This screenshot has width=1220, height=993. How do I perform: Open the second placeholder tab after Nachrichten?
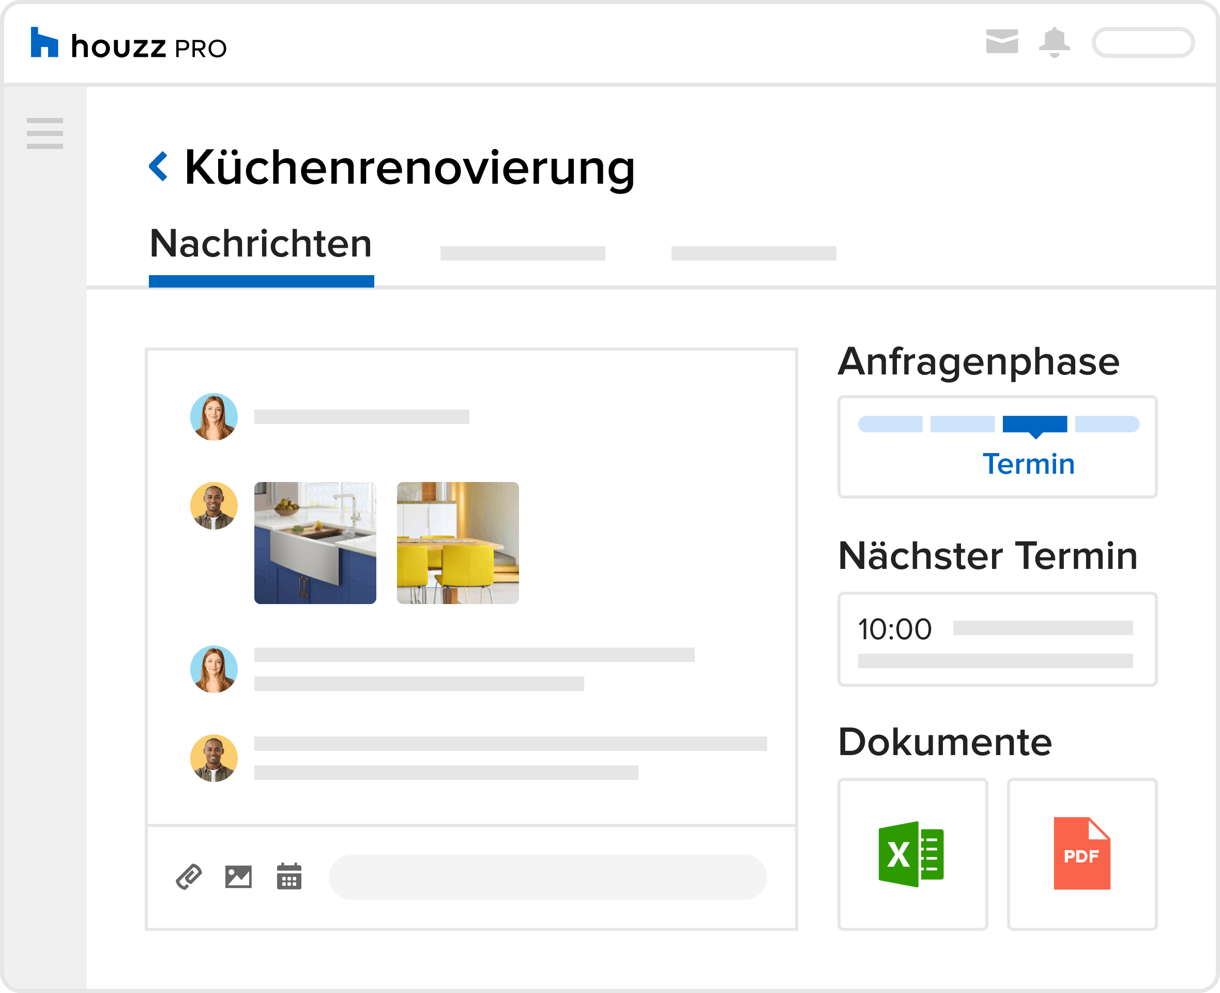(x=523, y=253)
